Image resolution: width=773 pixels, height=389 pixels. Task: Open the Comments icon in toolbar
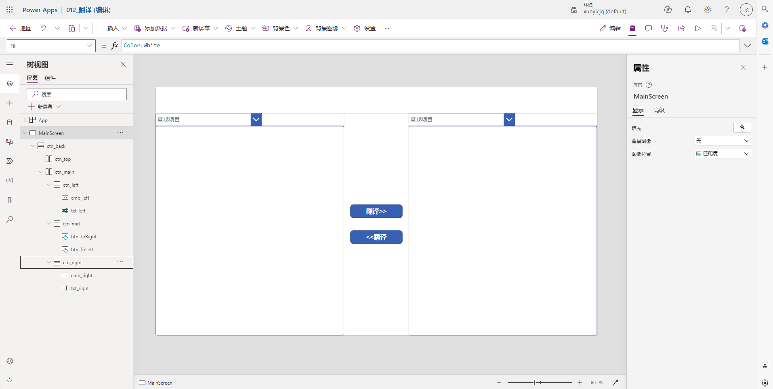648,28
